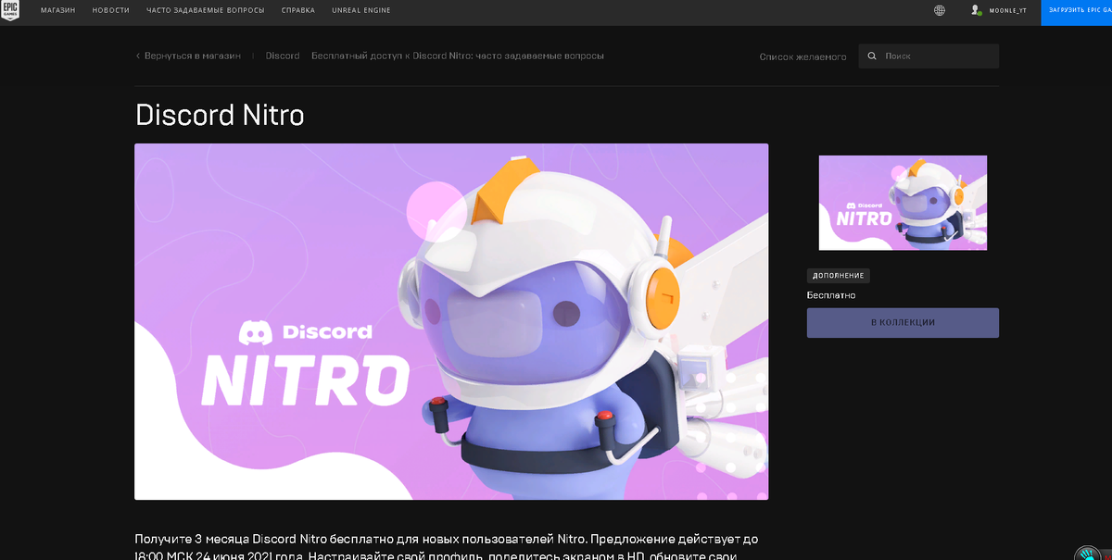Click the Epic Games logo
This screenshot has height=560, width=1112.
[x=10, y=10]
